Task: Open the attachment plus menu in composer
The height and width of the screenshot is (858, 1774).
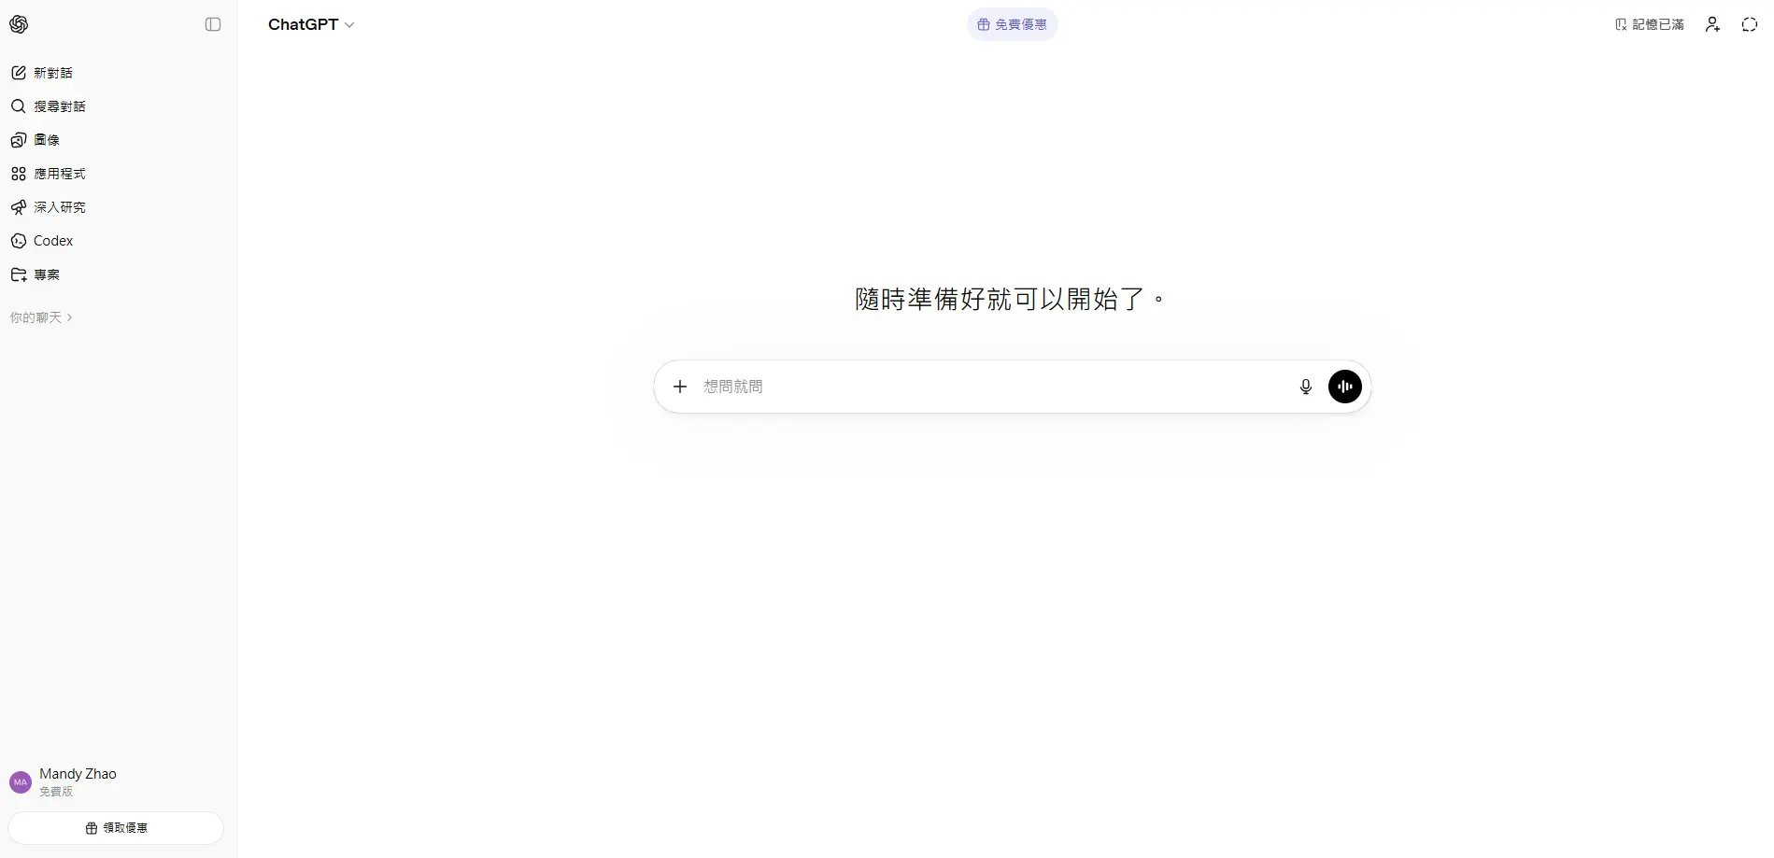Action: (x=679, y=386)
